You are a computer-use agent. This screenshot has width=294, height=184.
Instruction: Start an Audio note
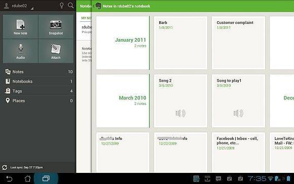(20, 51)
